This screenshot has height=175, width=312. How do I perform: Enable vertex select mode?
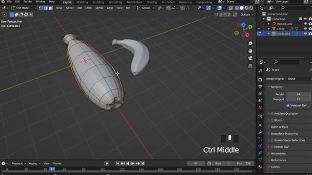[41, 8]
